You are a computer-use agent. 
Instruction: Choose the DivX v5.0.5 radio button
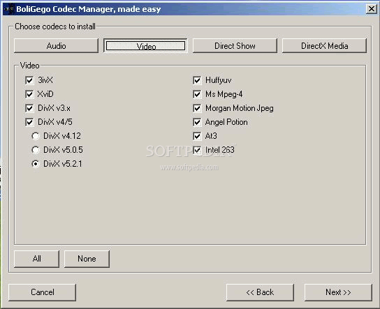[x=36, y=150]
